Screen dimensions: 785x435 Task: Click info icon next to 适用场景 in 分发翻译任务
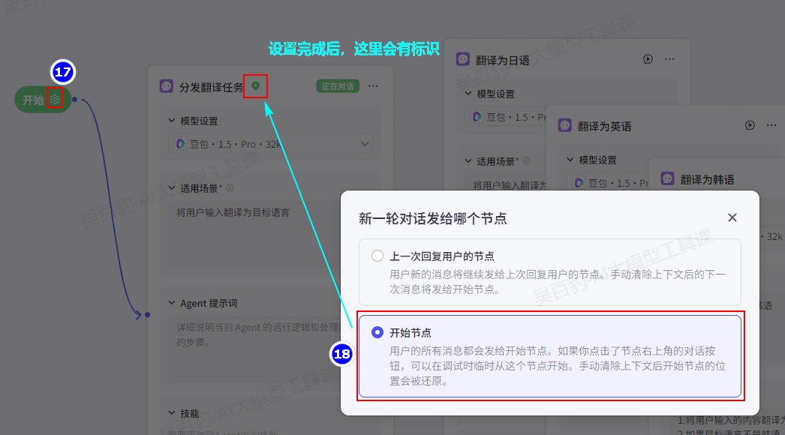pyautogui.click(x=230, y=188)
